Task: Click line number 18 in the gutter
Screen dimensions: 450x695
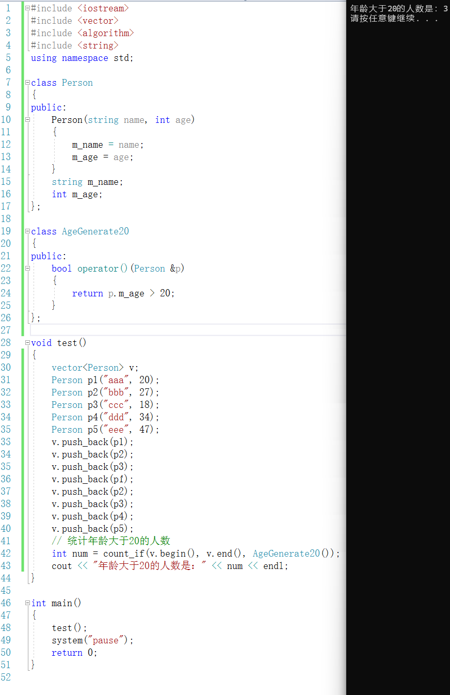Action: tap(6, 219)
